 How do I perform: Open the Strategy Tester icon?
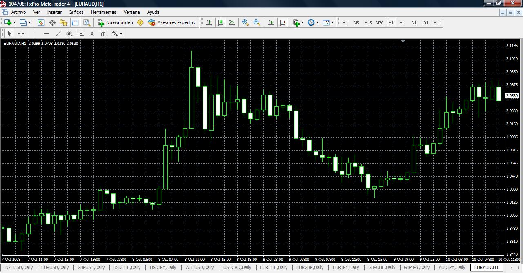pos(87,22)
